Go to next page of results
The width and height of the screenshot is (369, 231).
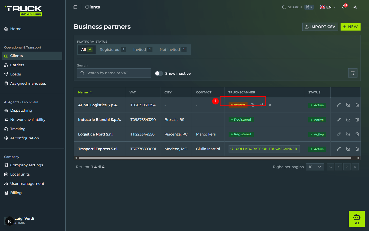(347, 167)
